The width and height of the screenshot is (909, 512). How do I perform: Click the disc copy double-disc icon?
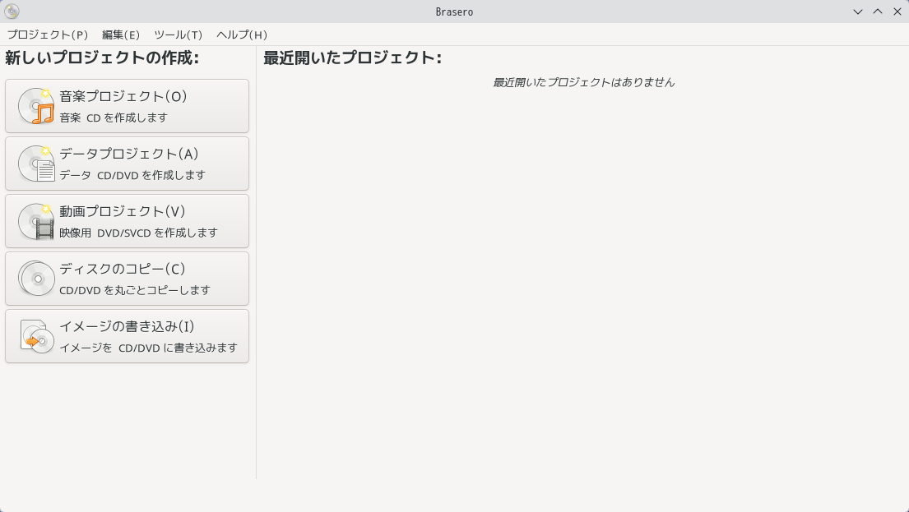tap(36, 279)
